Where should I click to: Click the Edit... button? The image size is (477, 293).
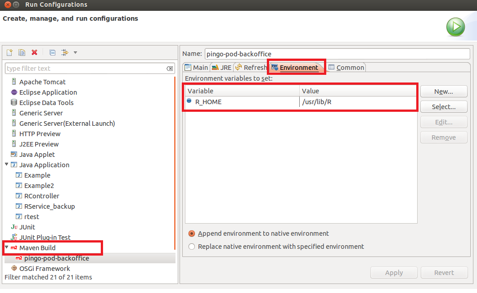point(444,122)
